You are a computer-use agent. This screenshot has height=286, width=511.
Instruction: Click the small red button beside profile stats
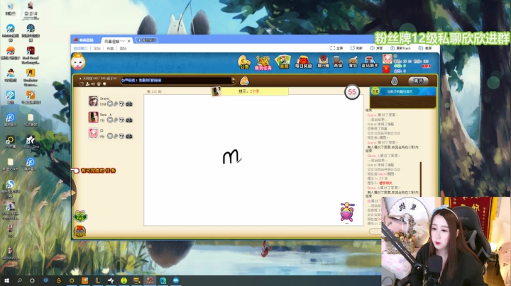tap(427, 66)
